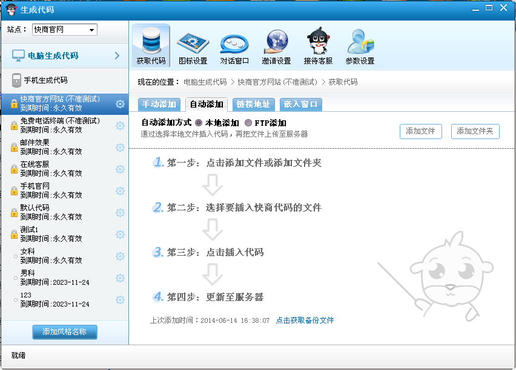Viewport: 516px width, 370px height.
Task: Click the 点击获取备份文件 link
Action: pyautogui.click(x=305, y=320)
